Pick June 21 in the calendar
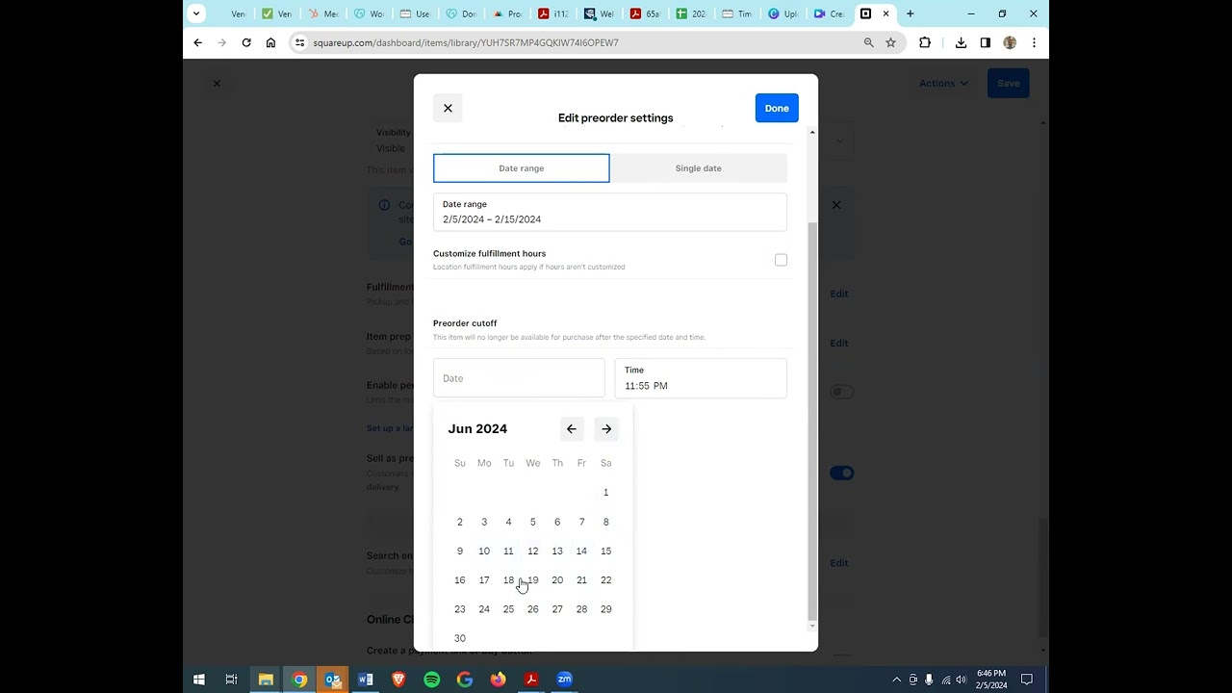The image size is (1232, 693). tap(581, 580)
